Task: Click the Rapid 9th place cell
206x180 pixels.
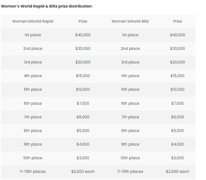Action: (x=33, y=145)
